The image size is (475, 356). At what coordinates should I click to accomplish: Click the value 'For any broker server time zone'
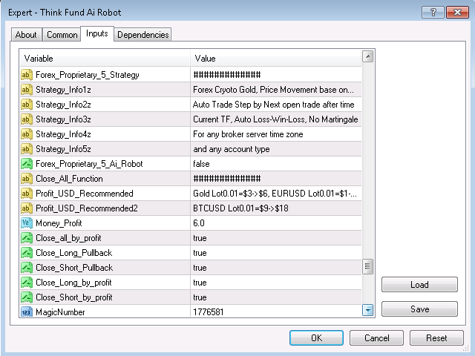point(248,134)
